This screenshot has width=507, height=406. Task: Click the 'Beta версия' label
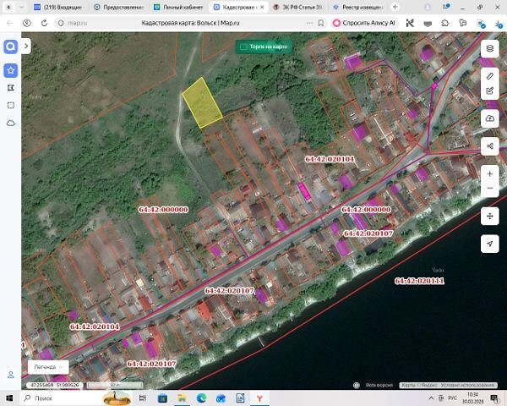click(379, 386)
